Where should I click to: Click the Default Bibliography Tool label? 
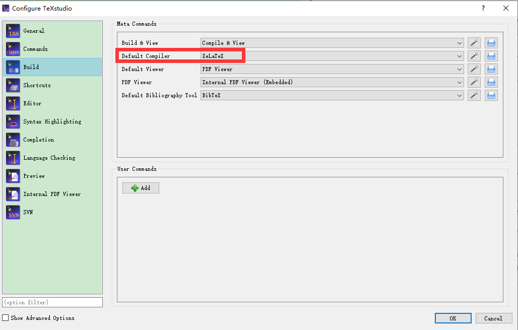[x=159, y=95]
